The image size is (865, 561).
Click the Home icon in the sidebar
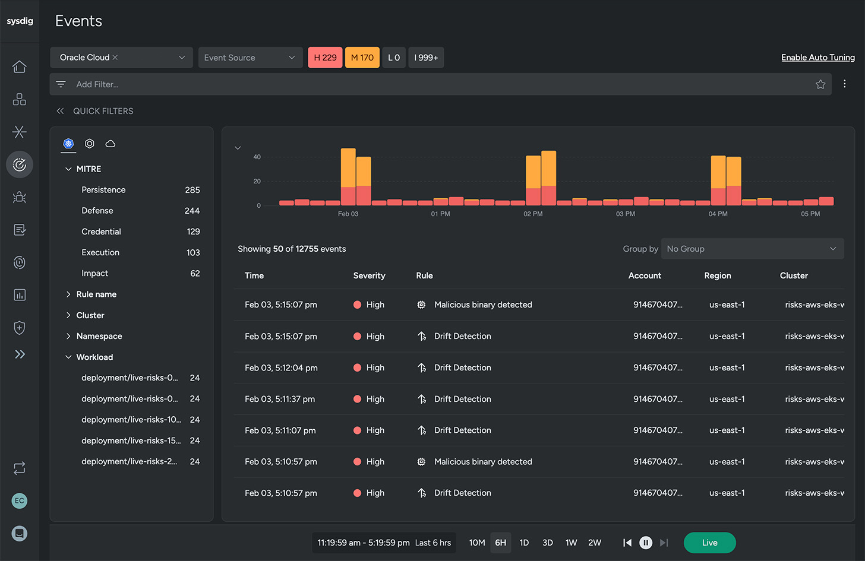(20, 66)
